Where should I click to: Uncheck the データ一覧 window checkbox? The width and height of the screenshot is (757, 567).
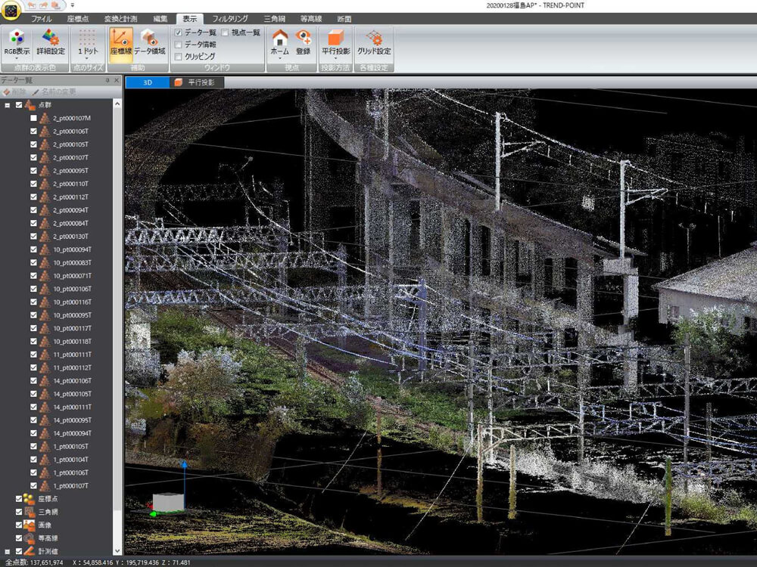pyautogui.click(x=178, y=33)
